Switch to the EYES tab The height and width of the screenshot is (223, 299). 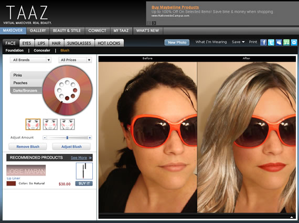coord(27,43)
